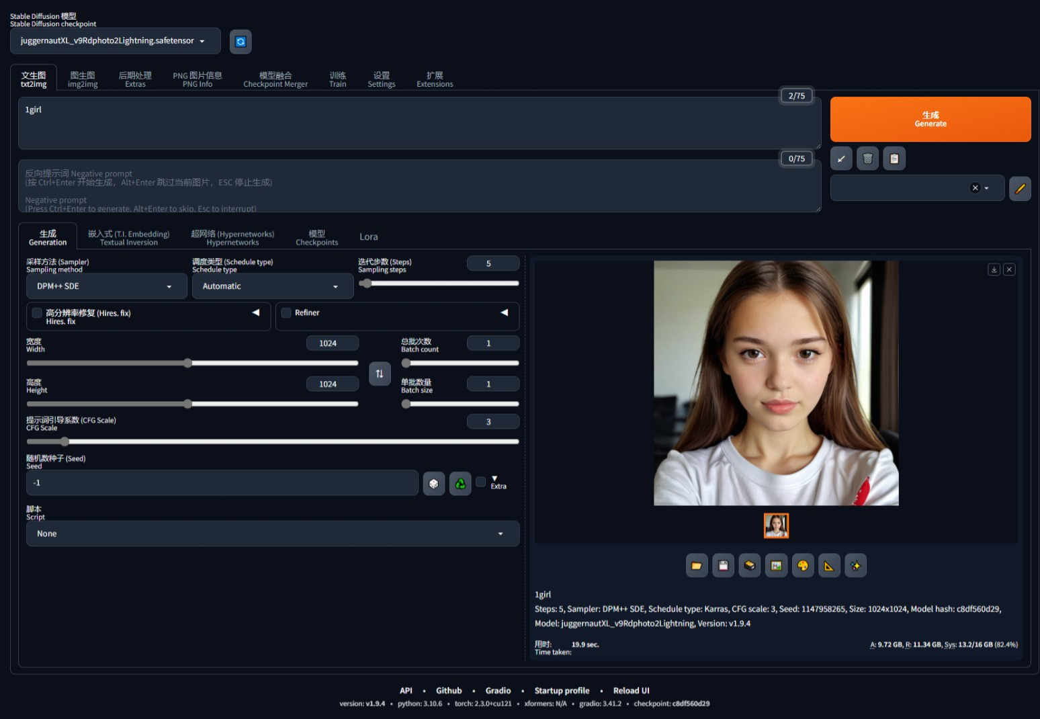Adjust the Height slider
The image size is (1040, 719).
tap(192, 405)
